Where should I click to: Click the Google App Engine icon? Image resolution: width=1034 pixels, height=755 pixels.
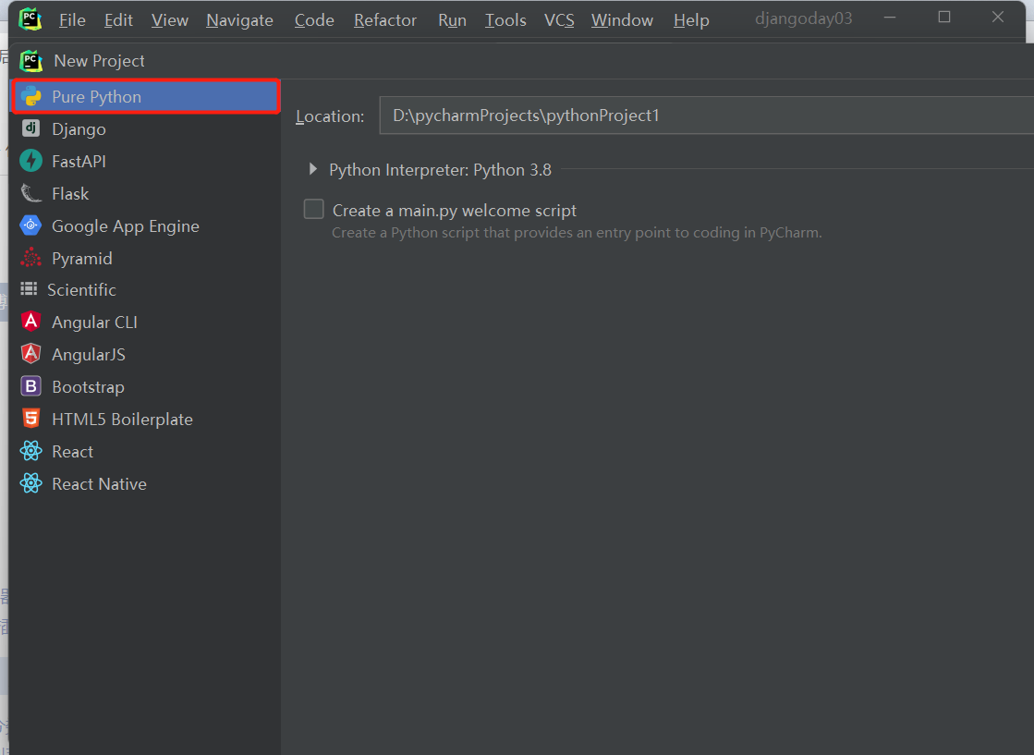point(31,225)
